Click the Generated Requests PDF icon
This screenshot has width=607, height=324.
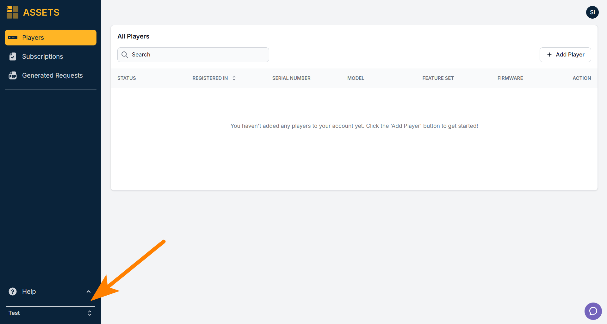point(13,75)
